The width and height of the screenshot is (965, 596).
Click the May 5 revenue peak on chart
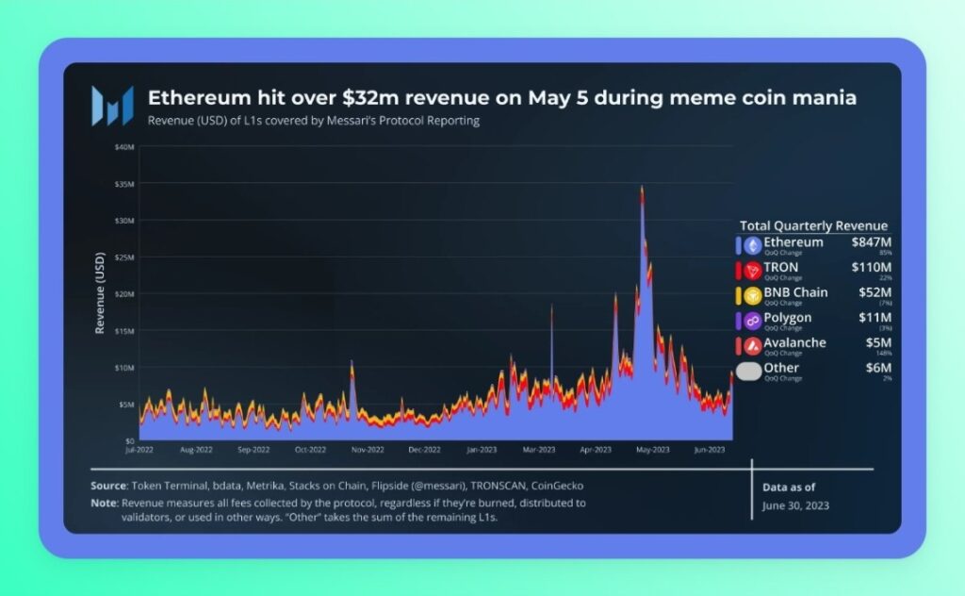642,189
